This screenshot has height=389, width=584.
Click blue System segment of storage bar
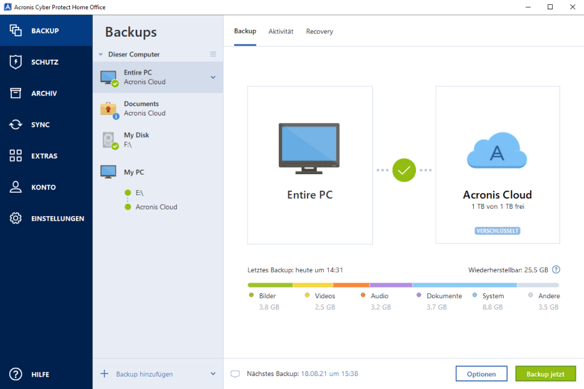click(x=464, y=285)
